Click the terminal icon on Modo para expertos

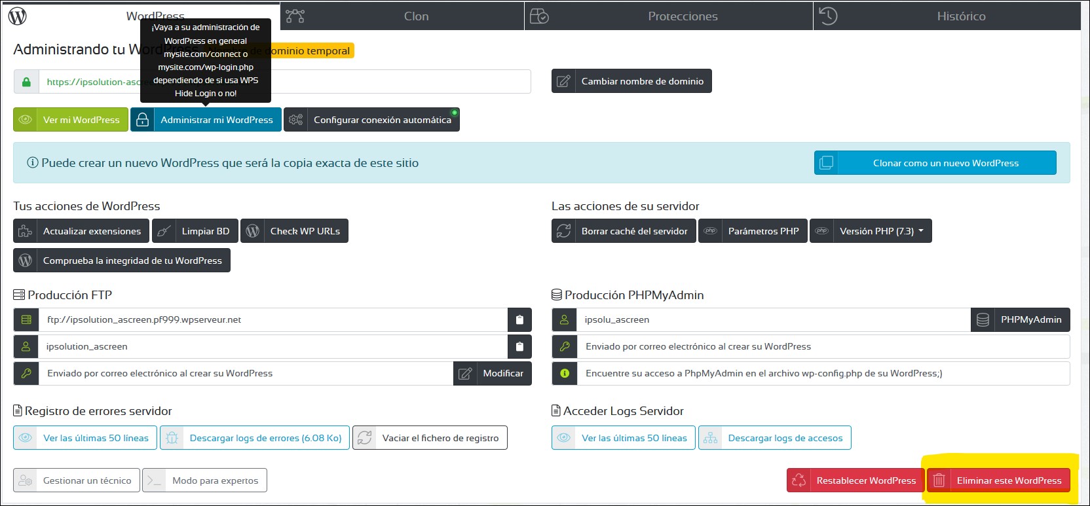tap(154, 480)
